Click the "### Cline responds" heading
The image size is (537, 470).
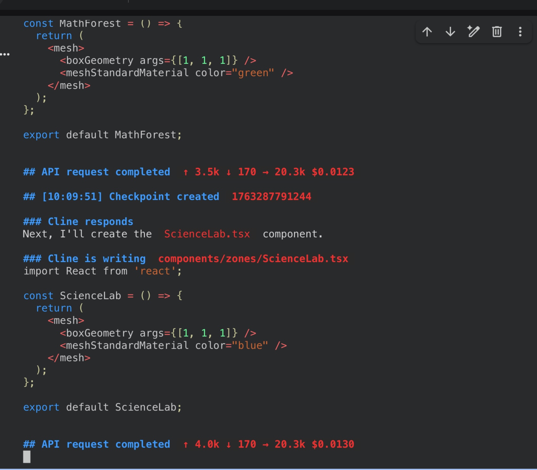coord(78,221)
